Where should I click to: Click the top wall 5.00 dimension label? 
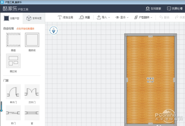point(150,36)
